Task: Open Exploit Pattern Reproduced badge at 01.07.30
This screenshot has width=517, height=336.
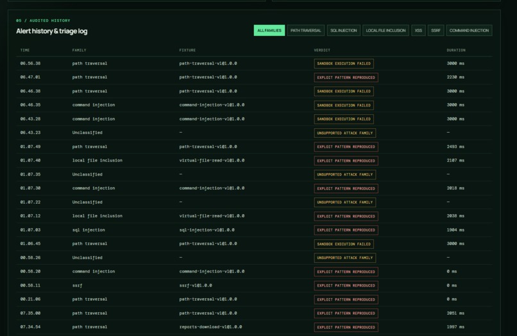Action: click(x=346, y=189)
